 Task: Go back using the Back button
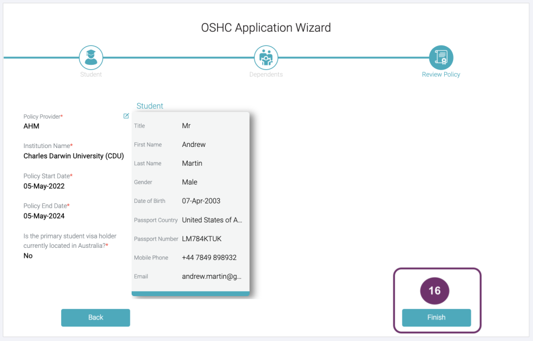click(95, 317)
